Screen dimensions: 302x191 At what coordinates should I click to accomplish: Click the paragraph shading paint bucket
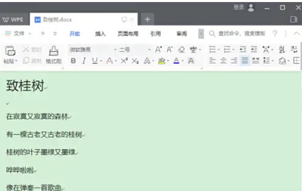[x=282, y=61]
